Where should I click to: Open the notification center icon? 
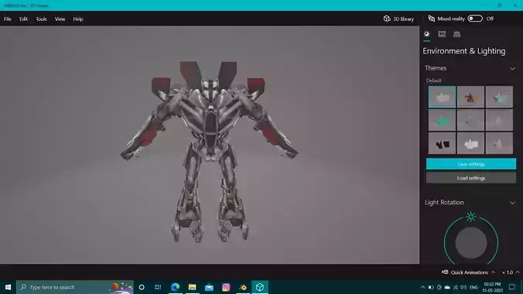[x=512, y=287]
